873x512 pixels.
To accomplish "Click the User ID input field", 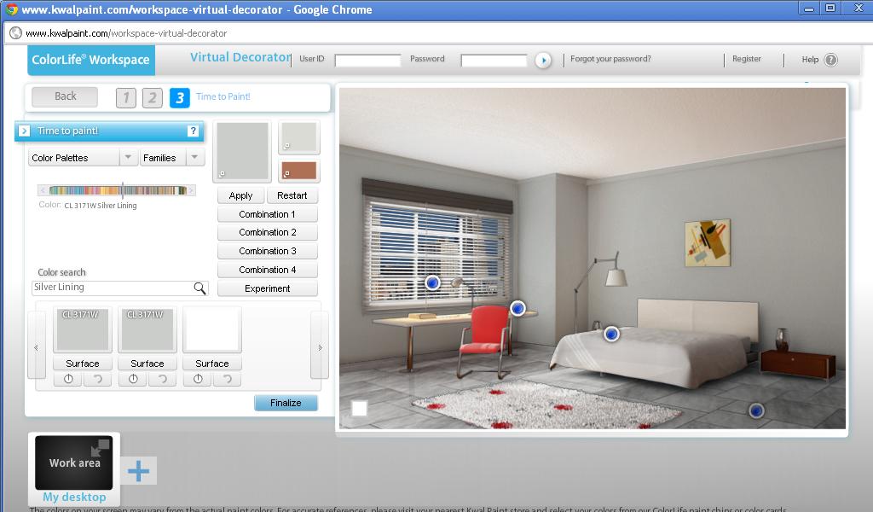I will (x=367, y=61).
